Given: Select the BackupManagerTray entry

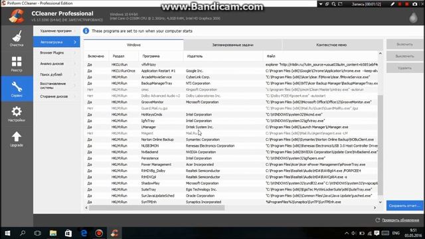Looking at the screenshot, I should click(231, 84).
